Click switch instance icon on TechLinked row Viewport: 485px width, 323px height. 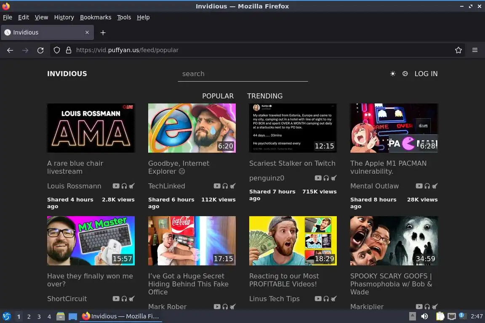[233, 186]
